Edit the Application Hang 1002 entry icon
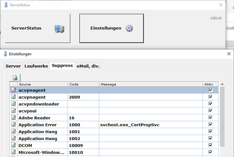This screenshot has width=234, height=157. coord(13,138)
